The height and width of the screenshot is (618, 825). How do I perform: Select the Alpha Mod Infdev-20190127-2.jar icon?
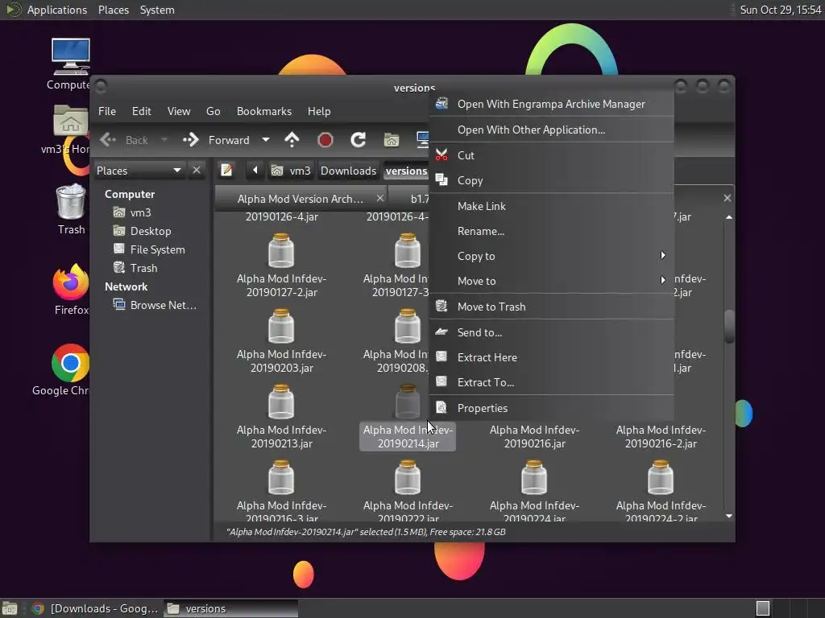[x=281, y=251]
